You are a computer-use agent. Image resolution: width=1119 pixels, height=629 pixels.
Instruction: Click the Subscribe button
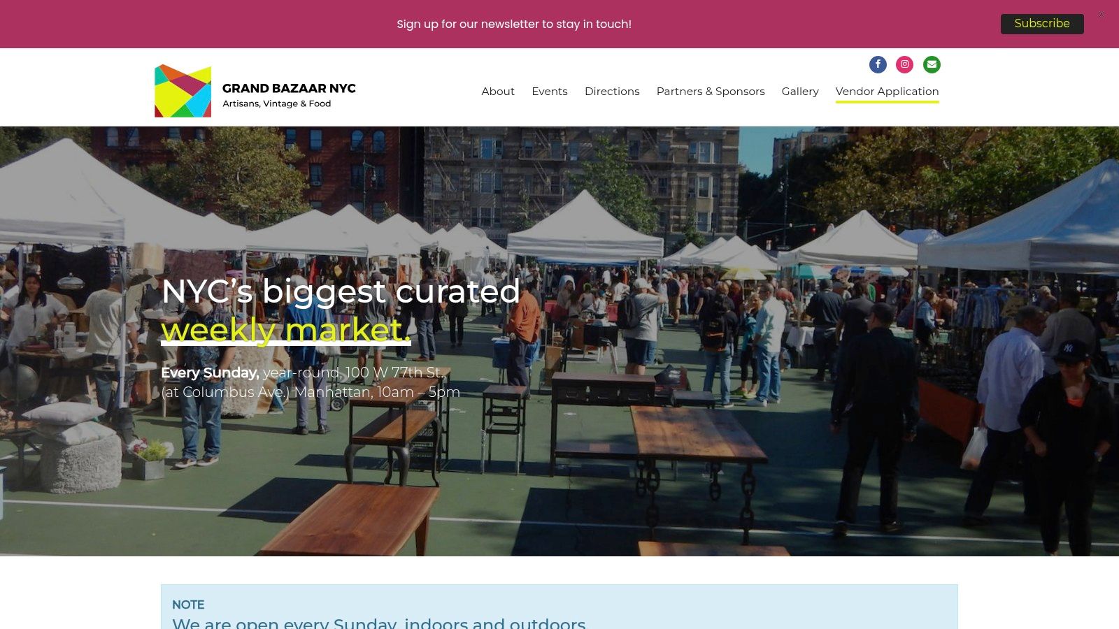coord(1042,24)
